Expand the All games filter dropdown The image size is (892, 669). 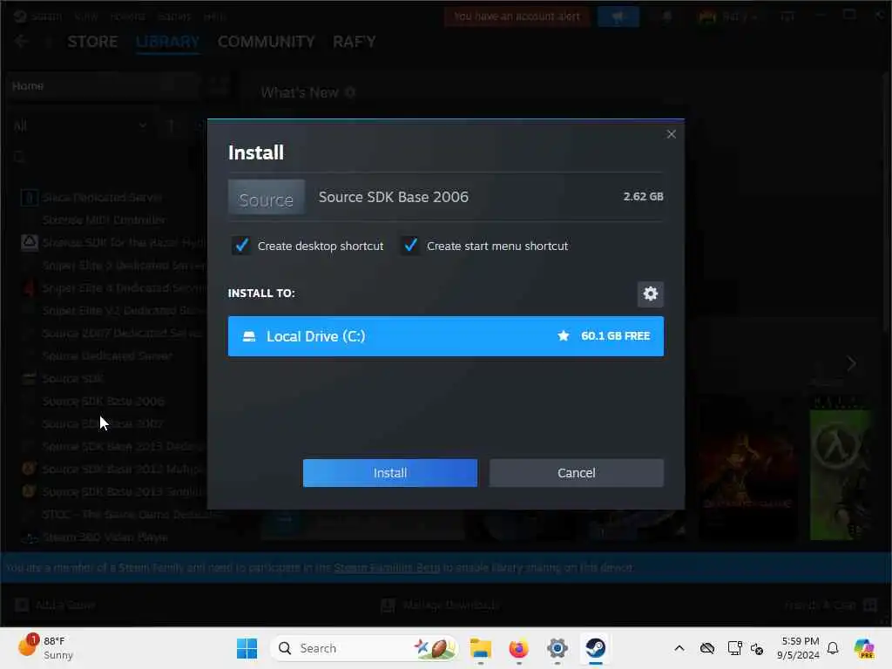pyautogui.click(x=79, y=125)
